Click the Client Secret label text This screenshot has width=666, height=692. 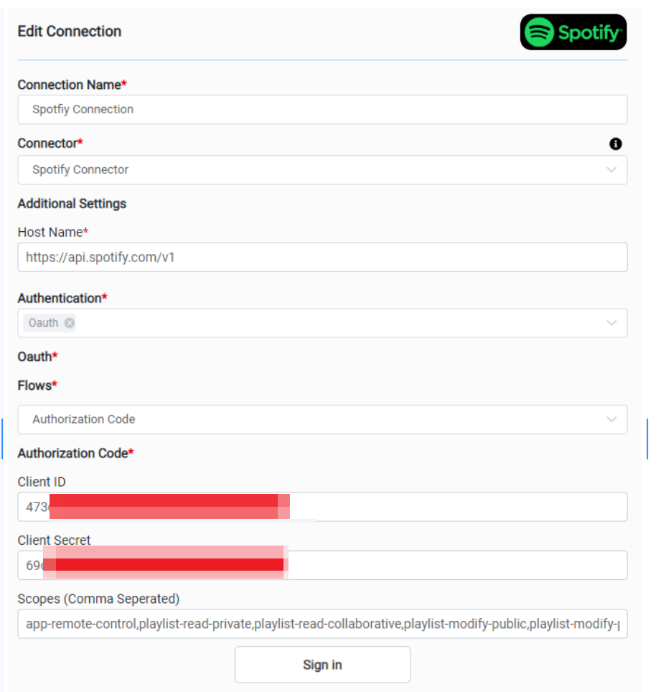click(55, 541)
